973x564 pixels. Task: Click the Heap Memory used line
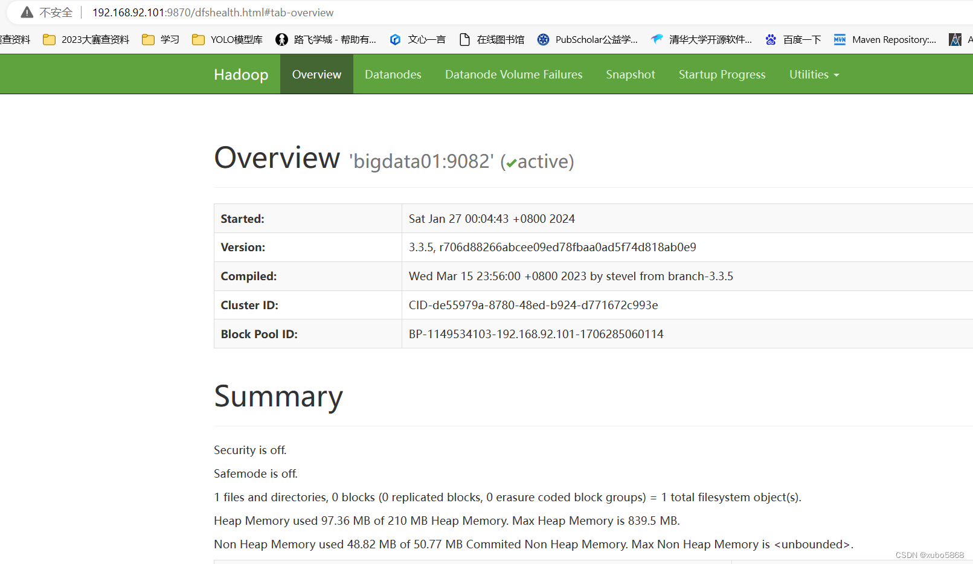tap(447, 521)
